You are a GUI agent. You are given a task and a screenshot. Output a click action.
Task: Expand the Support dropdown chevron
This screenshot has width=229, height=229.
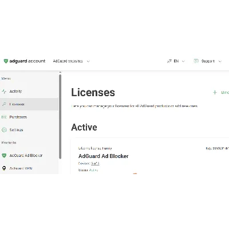point(220,61)
